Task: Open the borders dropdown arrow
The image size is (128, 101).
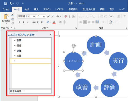Action: coord(120,22)
